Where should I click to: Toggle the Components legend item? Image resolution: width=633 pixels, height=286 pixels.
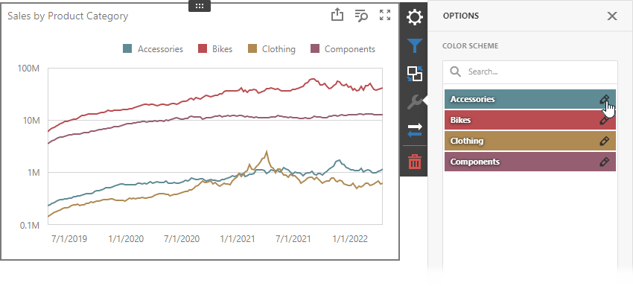pyautogui.click(x=343, y=49)
